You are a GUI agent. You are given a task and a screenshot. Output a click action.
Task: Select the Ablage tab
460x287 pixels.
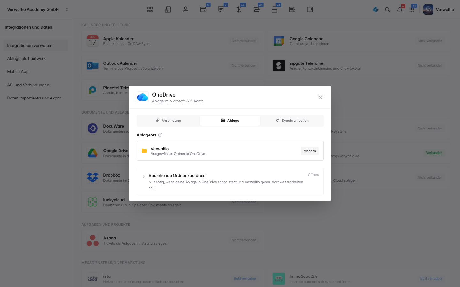coord(230,121)
